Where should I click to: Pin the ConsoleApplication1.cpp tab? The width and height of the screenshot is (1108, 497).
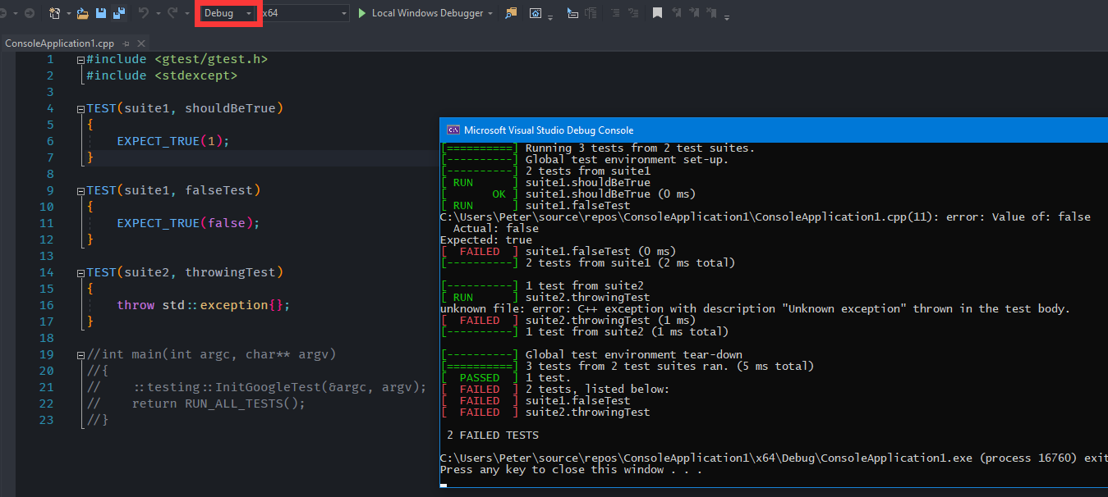click(126, 43)
